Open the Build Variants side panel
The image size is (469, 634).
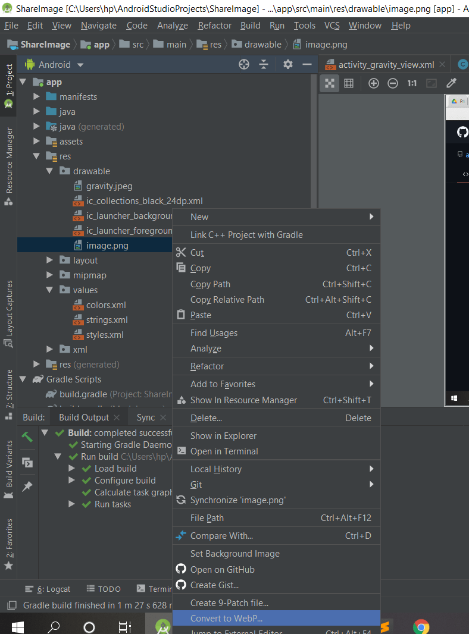click(8, 469)
